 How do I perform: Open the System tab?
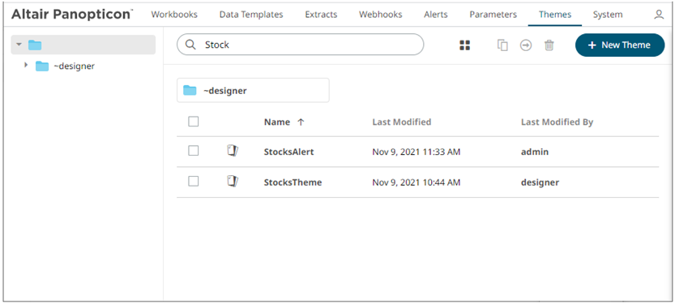click(608, 15)
